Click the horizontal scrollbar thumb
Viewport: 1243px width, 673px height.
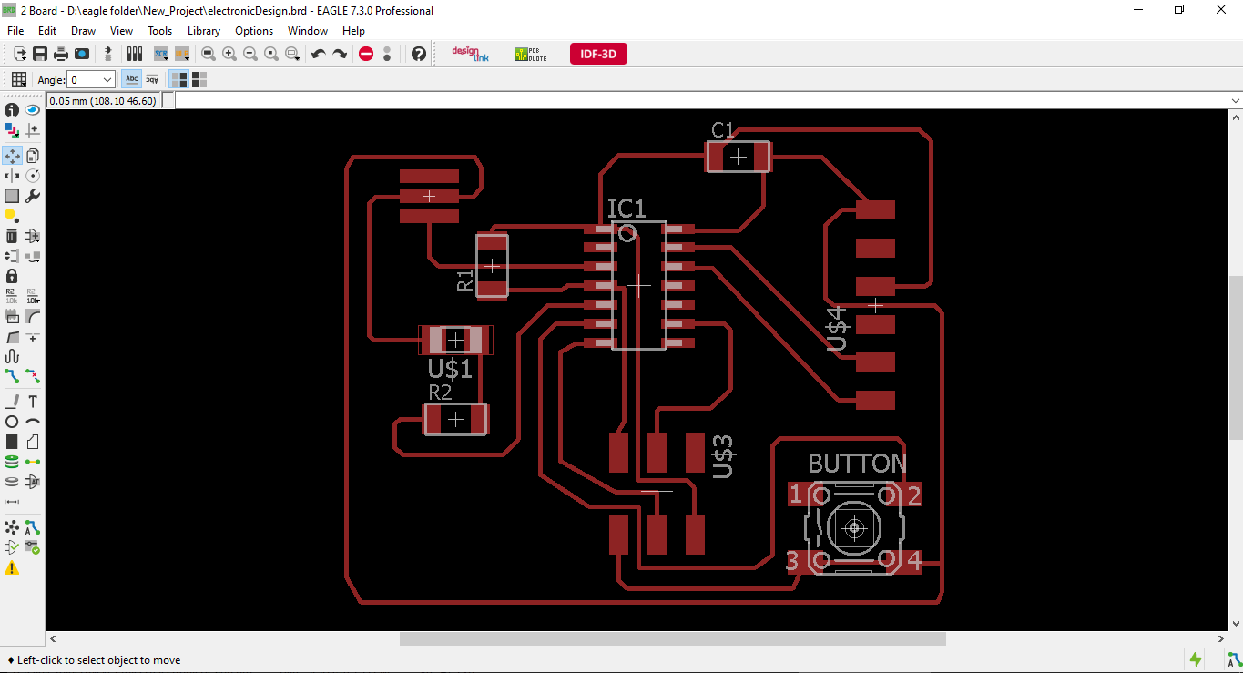coord(672,638)
